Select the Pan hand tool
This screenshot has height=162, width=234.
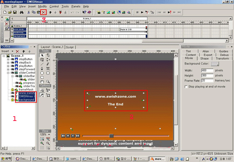42,82
